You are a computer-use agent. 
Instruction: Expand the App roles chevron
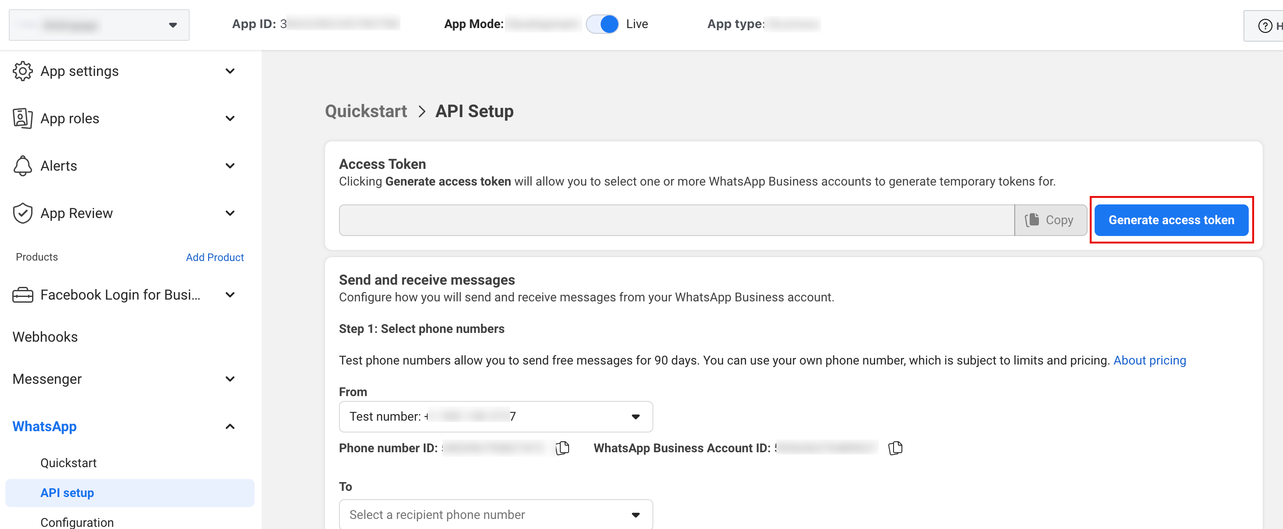tap(230, 118)
